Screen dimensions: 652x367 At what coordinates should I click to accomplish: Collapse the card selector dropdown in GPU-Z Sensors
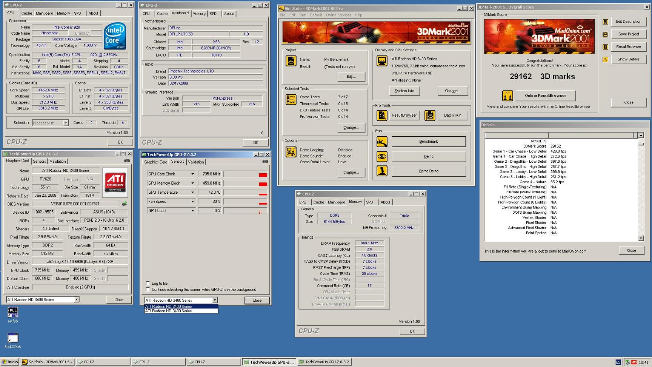[x=215, y=300]
